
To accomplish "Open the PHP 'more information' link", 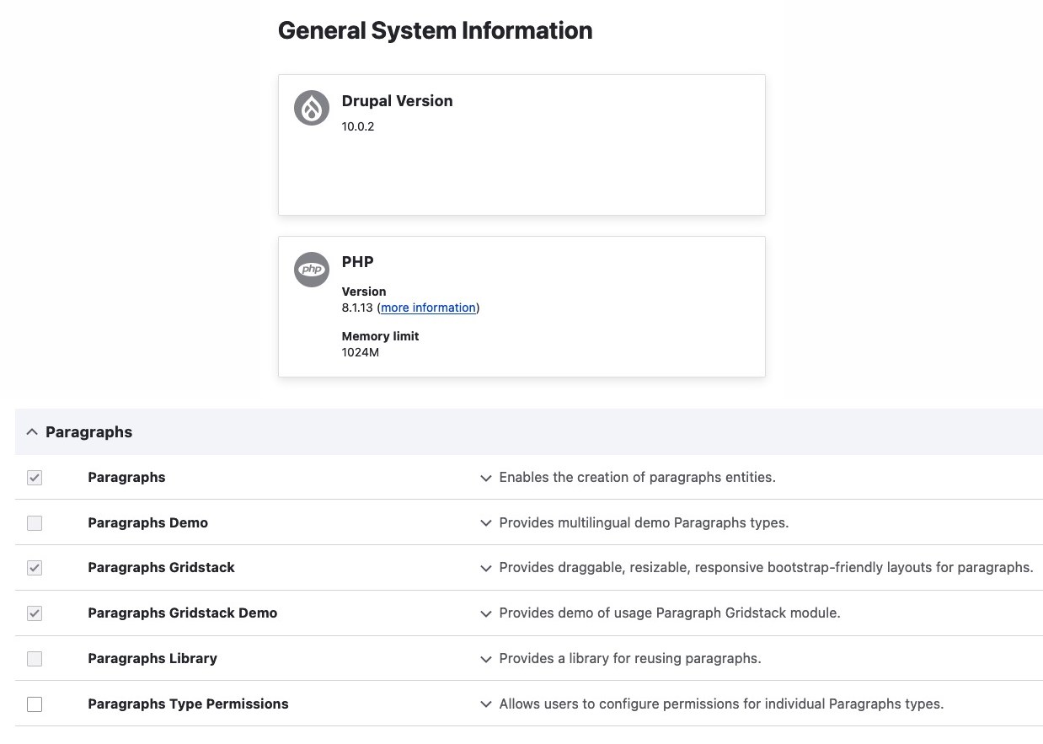I will (428, 308).
